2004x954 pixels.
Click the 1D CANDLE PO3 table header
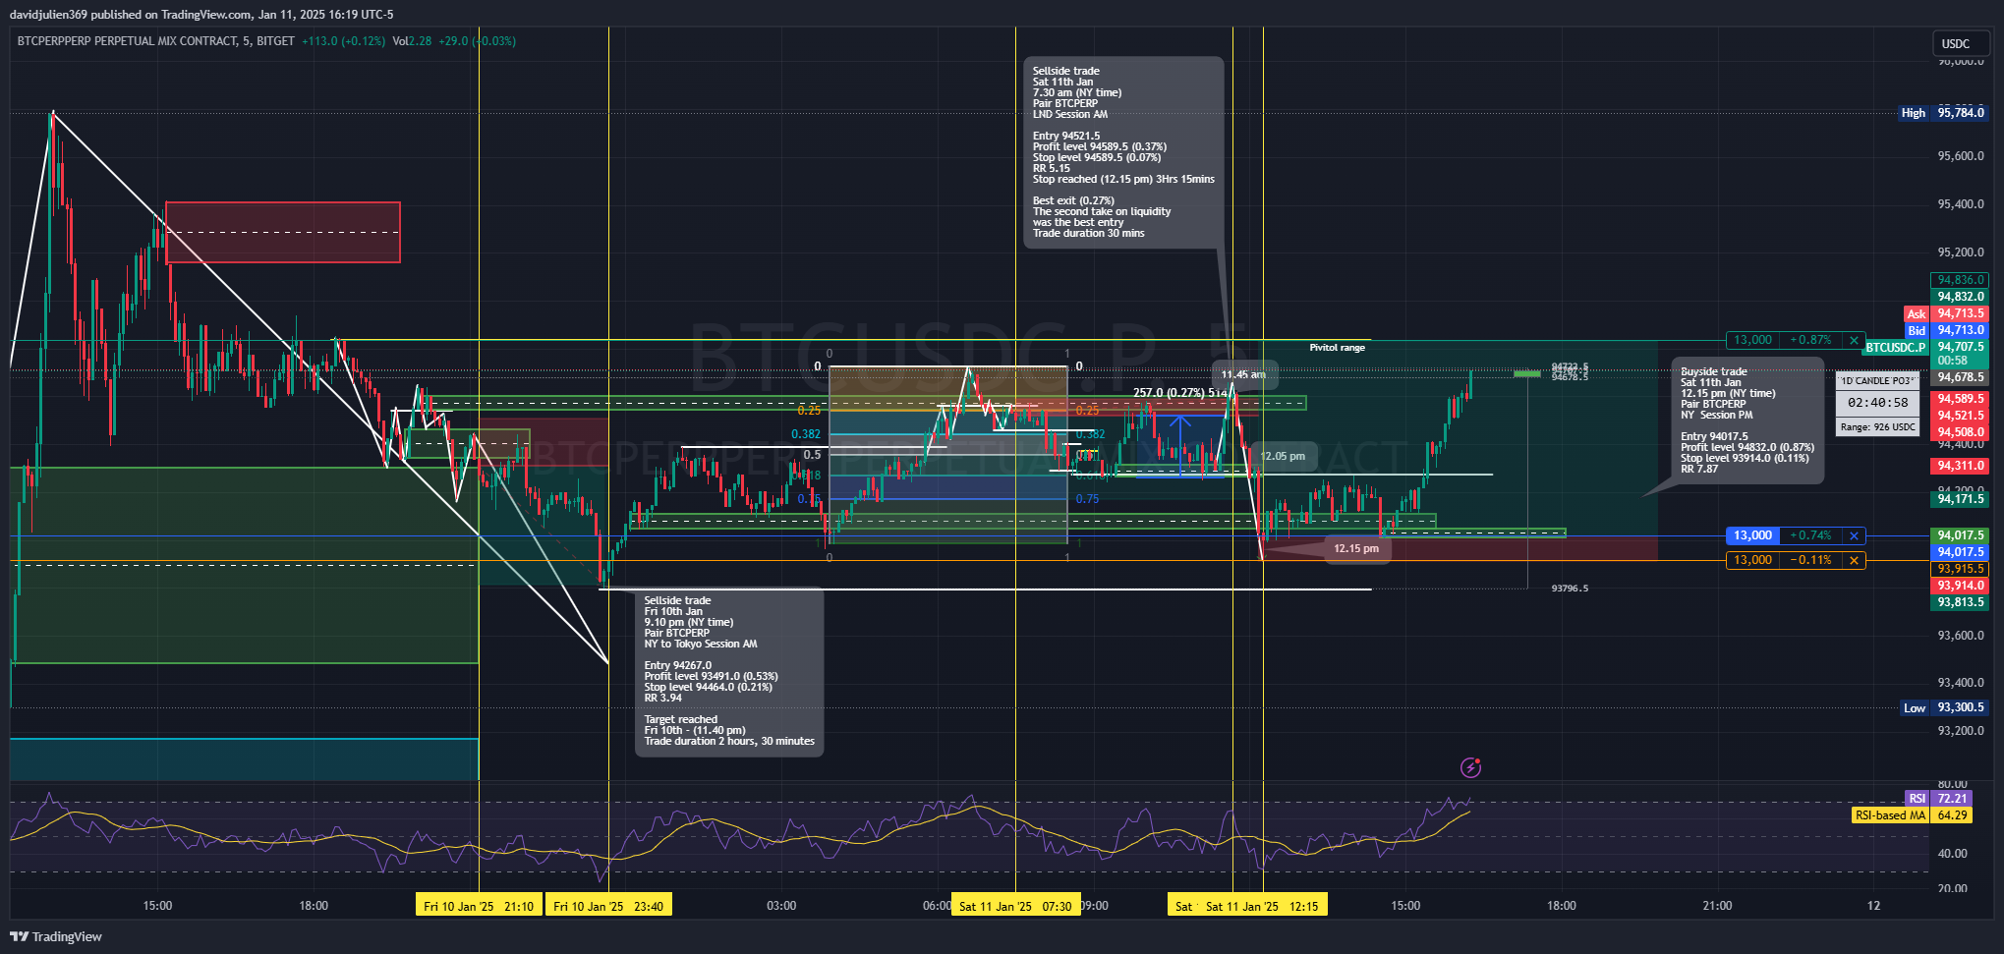pos(1877,380)
